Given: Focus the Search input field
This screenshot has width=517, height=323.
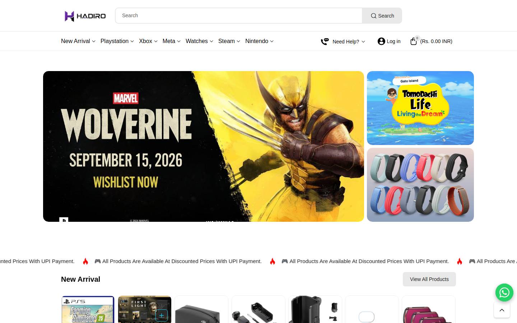Looking at the screenshot, I should tap(239, 16).
